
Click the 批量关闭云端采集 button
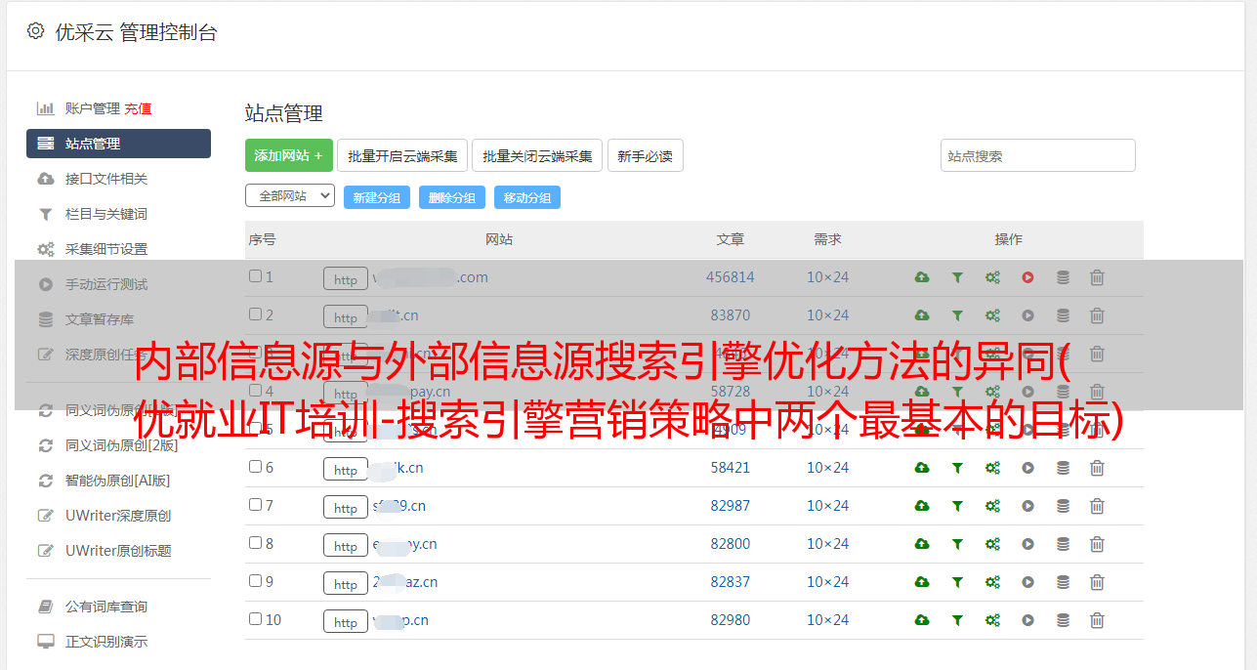click(537, 155)
